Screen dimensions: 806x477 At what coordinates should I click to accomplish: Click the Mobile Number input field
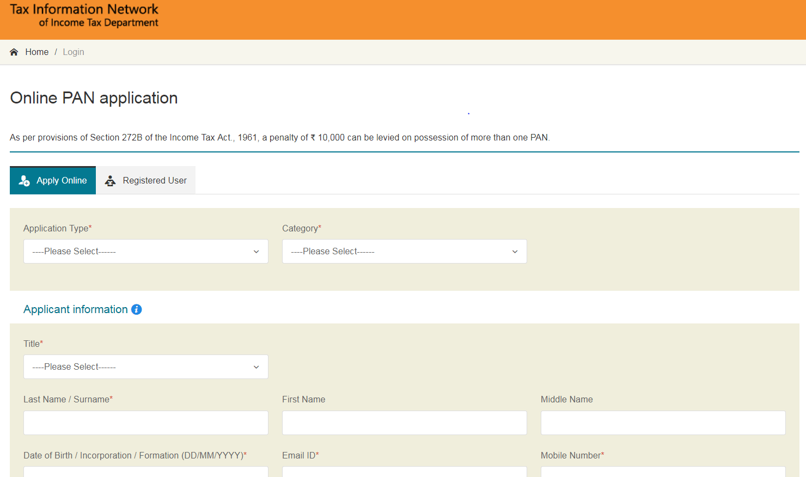pyautogui.click(x=663, y=472)
